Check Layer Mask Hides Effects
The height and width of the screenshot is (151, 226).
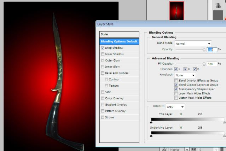pos(176,93)
